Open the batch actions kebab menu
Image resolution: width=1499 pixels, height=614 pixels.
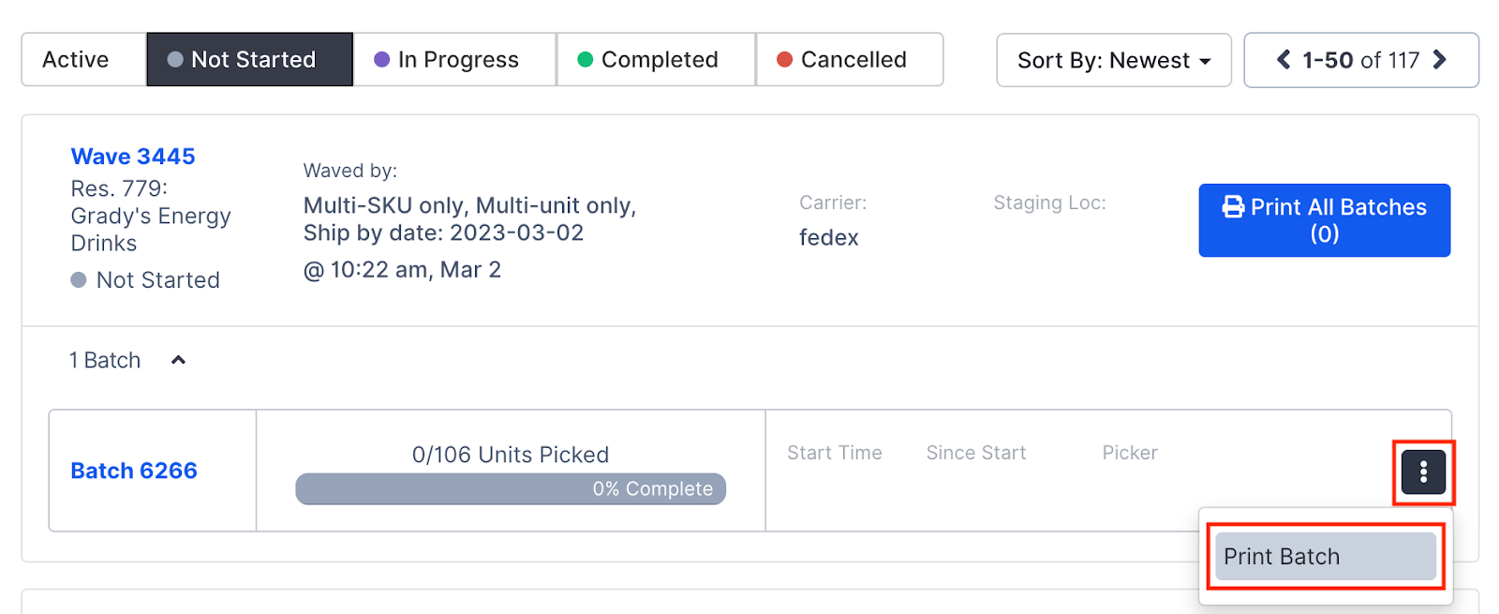pos(1422,472)
